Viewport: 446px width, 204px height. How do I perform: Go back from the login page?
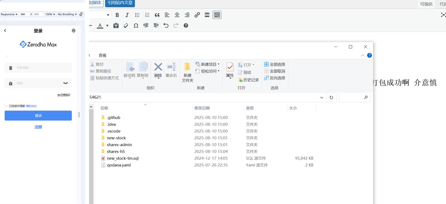tap(5, 31)
